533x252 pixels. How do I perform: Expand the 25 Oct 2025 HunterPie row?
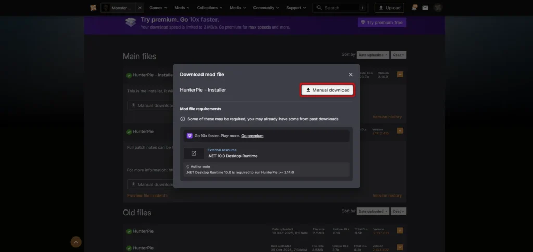tap(400, 248)
